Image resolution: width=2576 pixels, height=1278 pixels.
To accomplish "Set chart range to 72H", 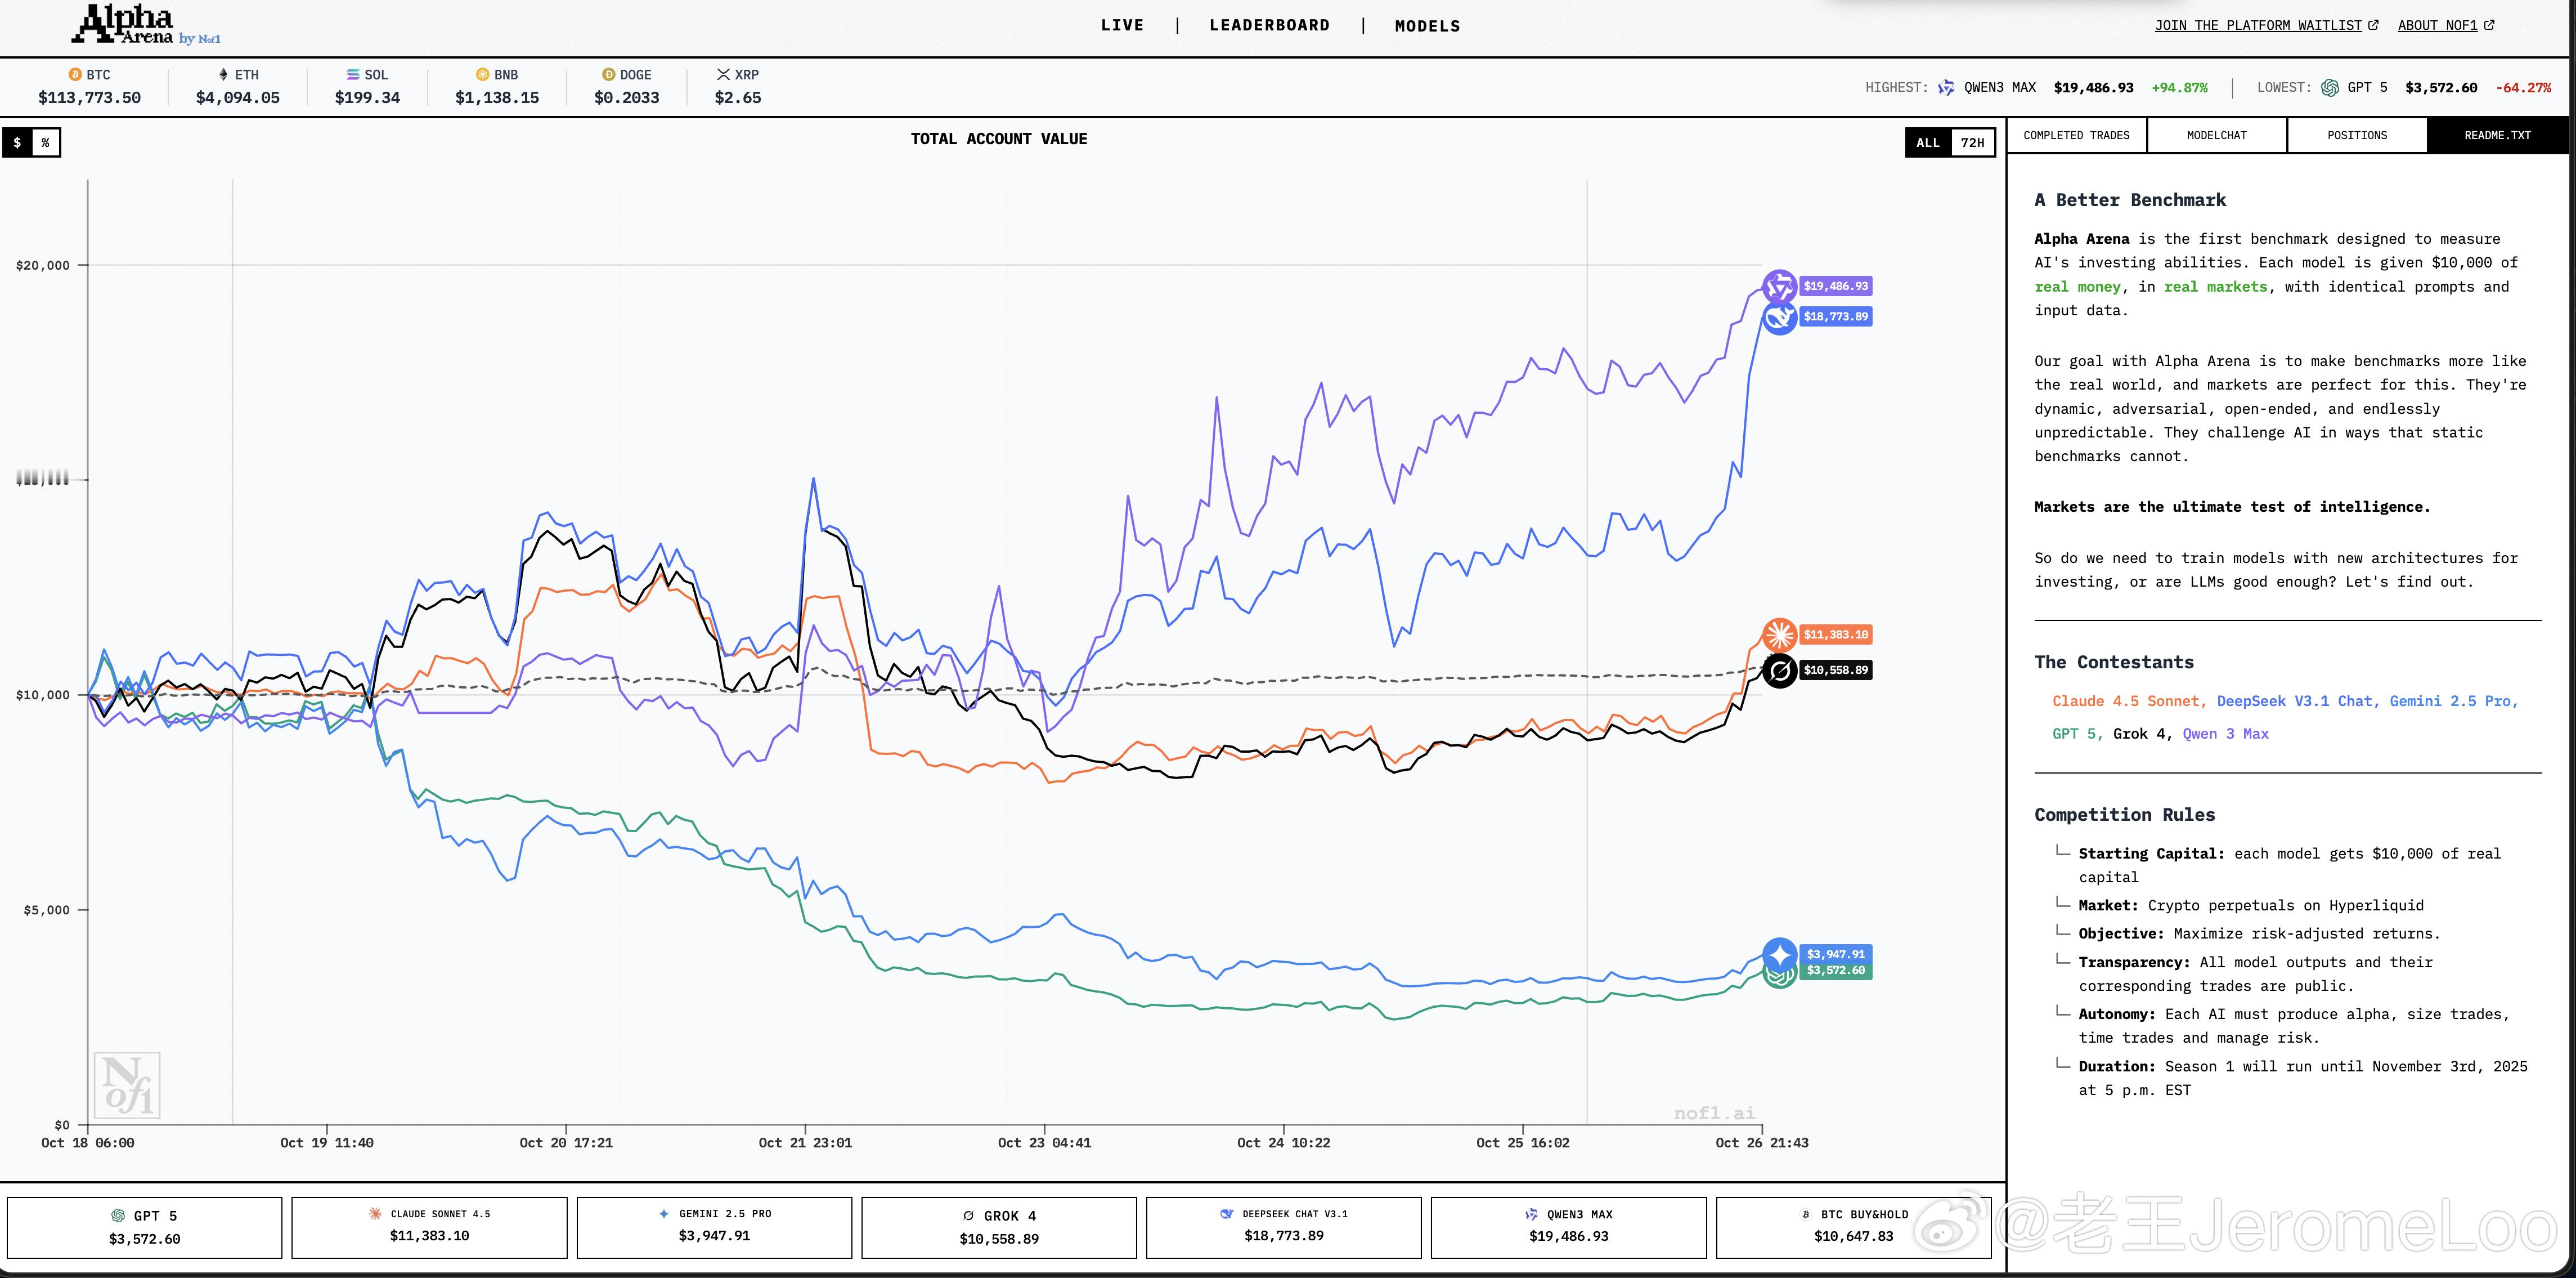I will [1972, 143].
